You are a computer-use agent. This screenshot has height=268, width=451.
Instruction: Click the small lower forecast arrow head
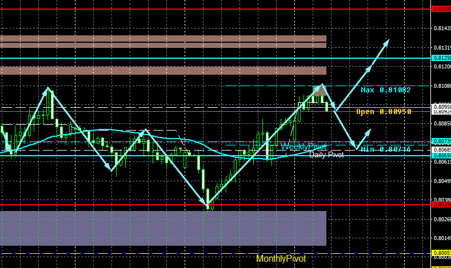[369, 132]
